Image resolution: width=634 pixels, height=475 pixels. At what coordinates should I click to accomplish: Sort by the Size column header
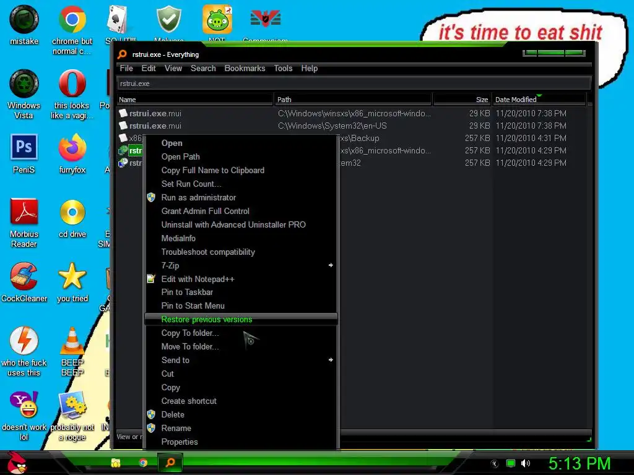(x=462, y=100)
